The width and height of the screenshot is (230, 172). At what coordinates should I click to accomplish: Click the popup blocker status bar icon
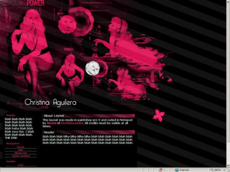click(x=161, y=170)
